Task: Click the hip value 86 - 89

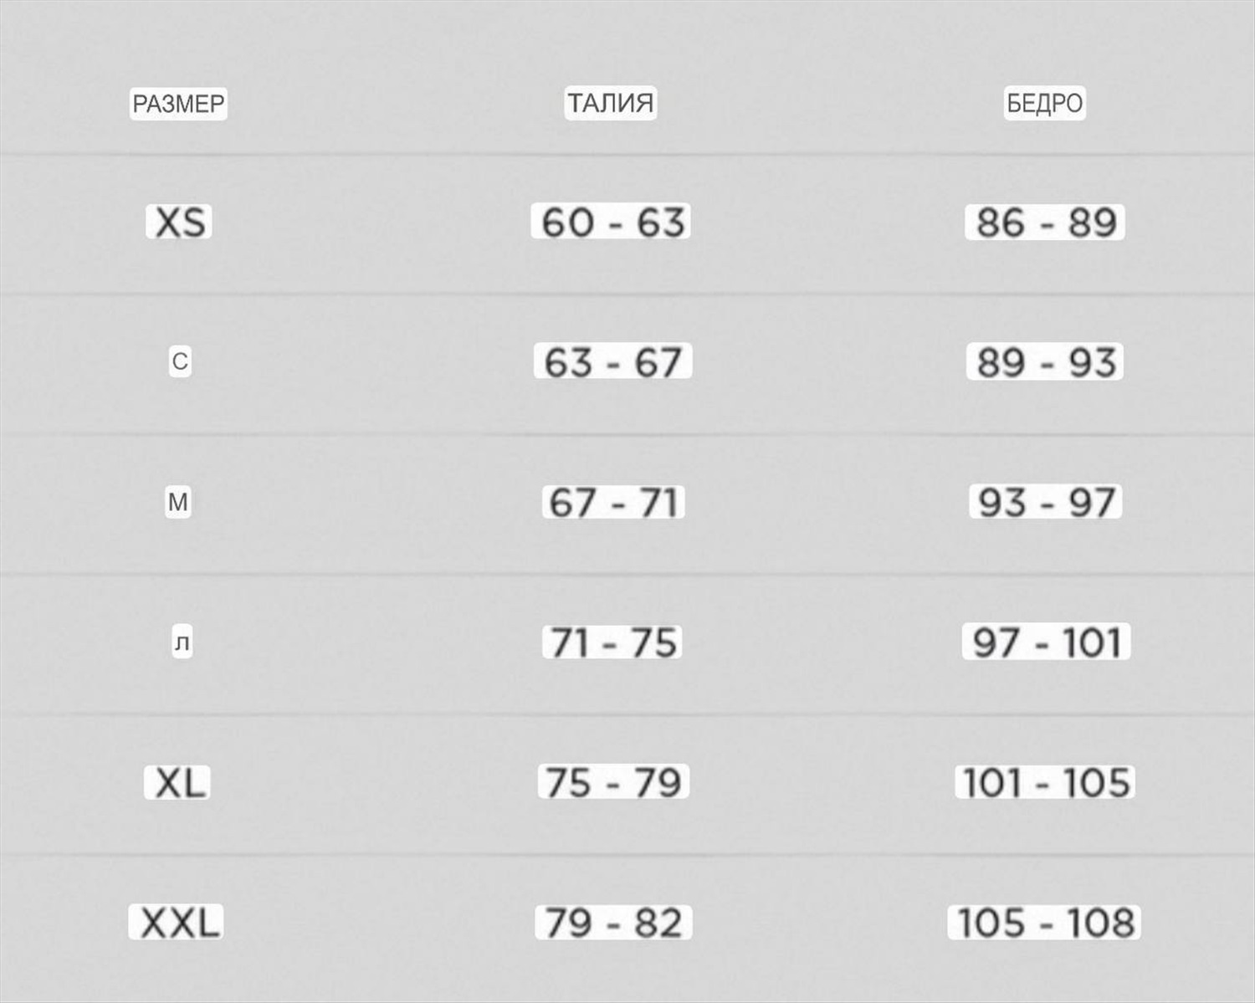Action: pos(1045,223)
